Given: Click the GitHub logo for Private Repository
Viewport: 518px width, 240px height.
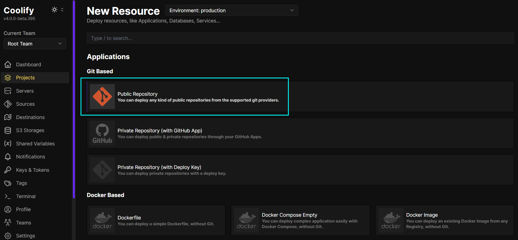Looking at the screenshot, I should (102, 133).
